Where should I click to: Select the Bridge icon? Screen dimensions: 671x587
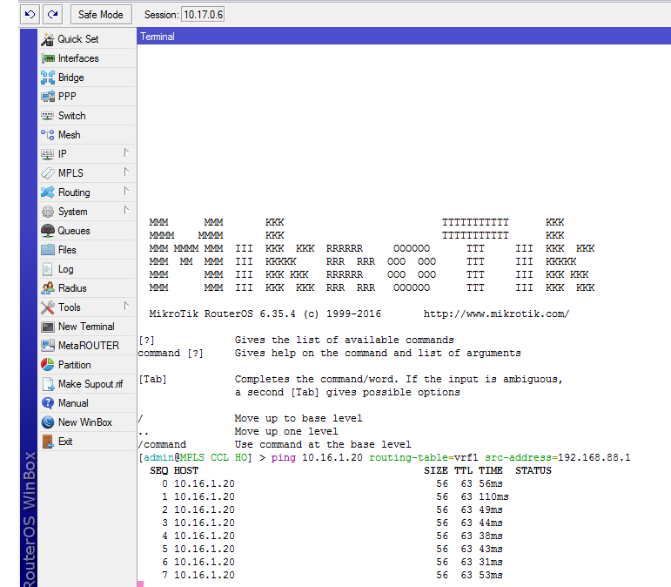[48, 78]
